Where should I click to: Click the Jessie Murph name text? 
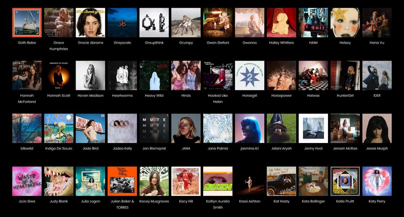coord(377,148)
